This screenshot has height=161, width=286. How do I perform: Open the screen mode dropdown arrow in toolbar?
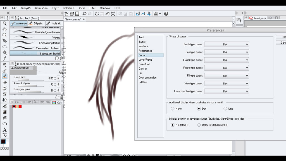pyautogui.click(x=160, y=14)
